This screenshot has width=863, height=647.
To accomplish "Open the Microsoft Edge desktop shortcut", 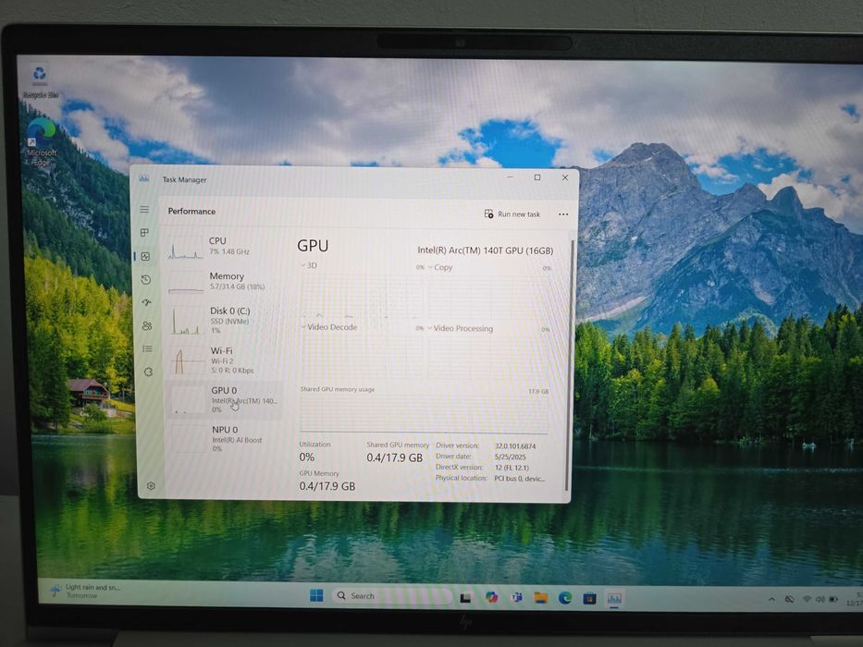I will pos(42,142).
